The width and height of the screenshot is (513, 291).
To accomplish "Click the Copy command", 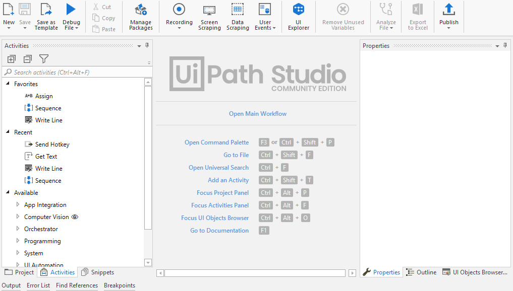I will pyautogui.click(x=104, y=18).
